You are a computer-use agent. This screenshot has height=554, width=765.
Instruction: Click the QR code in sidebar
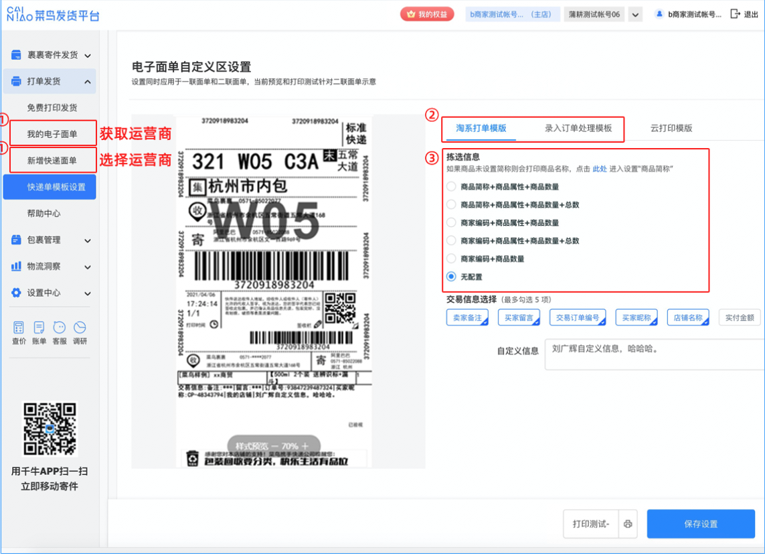click(x=50, y=429)
